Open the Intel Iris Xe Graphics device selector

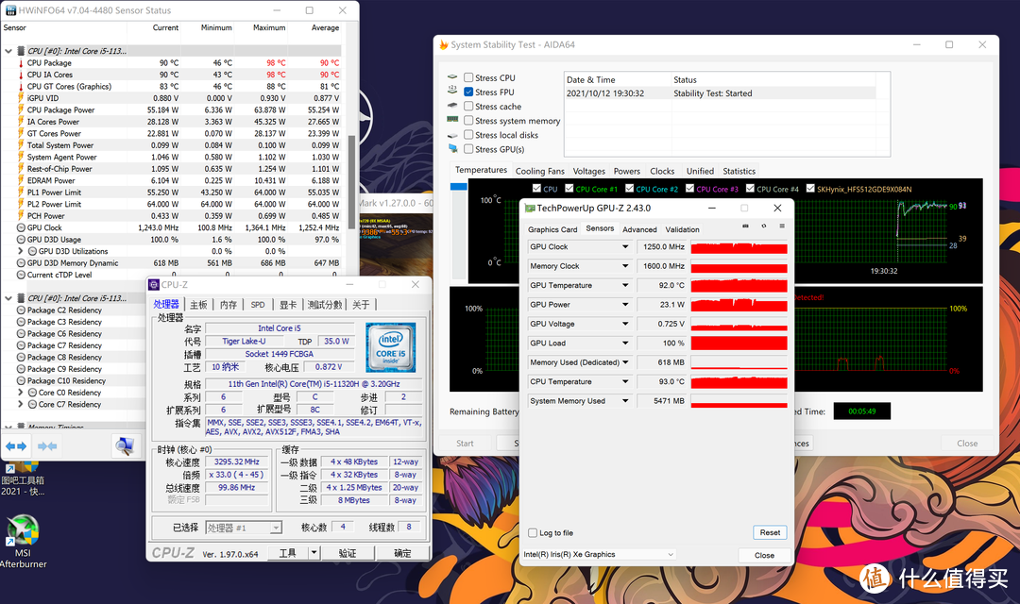pos(600,555)
